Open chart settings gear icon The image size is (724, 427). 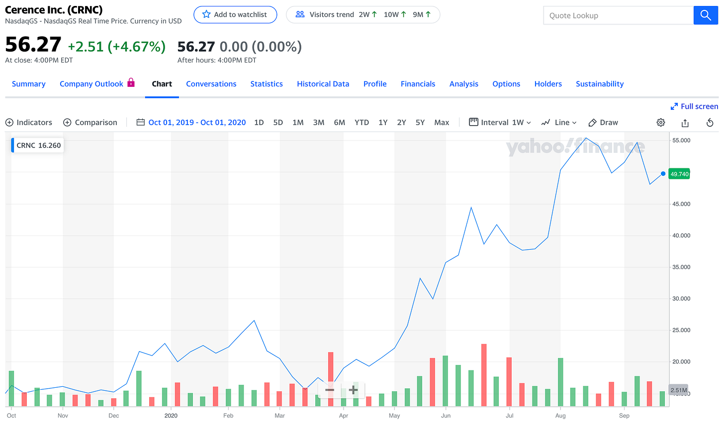pos(661,122)
